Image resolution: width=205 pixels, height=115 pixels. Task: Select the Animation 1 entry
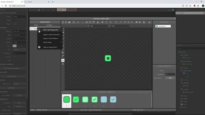pos(163,26)
